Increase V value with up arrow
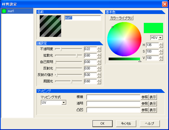Image resolution: width=169 pixels, height=130 pixels. tap(161, 57)
